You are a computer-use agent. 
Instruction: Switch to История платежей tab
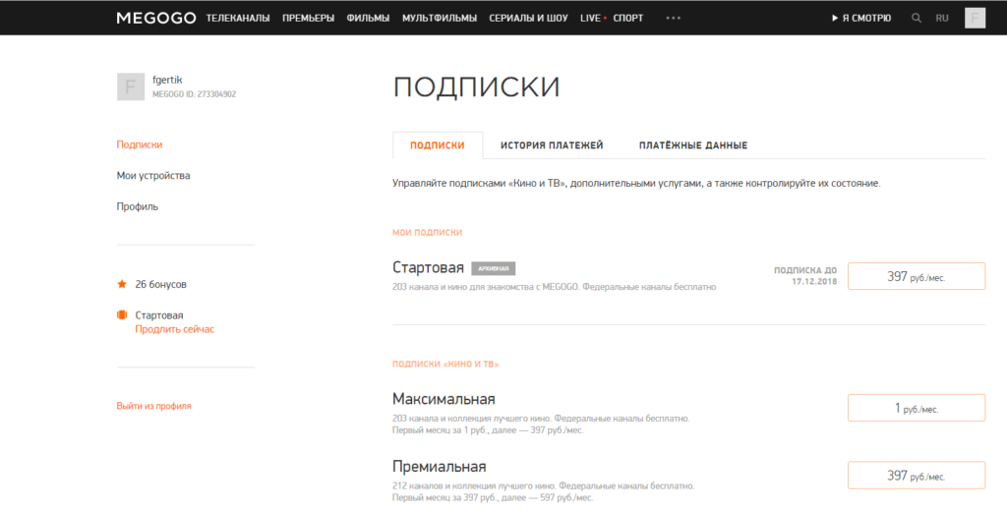[x=552, y=145]
